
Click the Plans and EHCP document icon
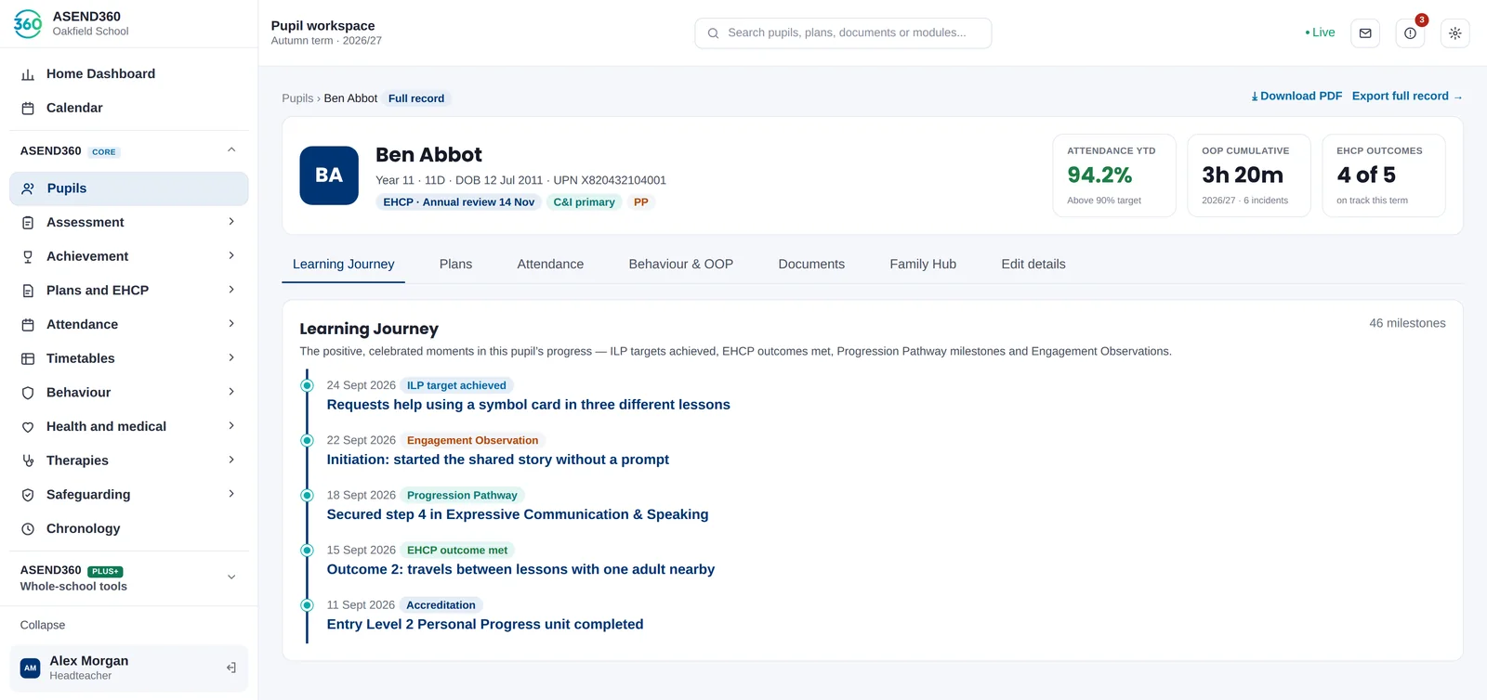(28, 291)
